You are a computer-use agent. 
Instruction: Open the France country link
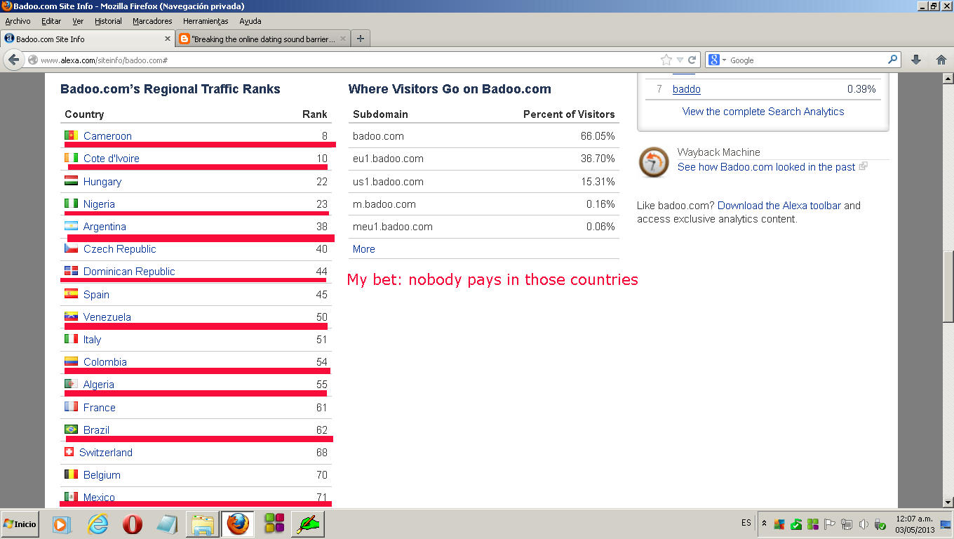(x=99, y=408)
